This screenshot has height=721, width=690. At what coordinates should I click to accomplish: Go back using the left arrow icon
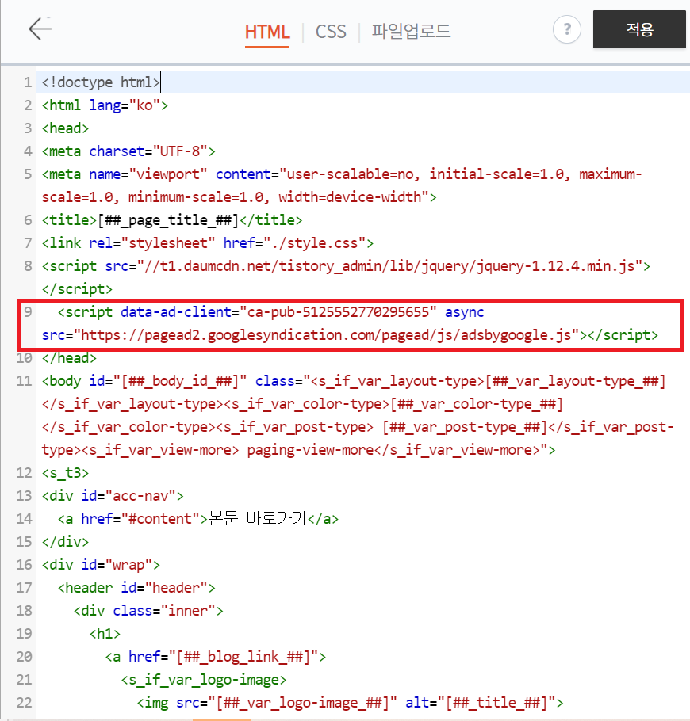pyautogui.click(x=40, y=29)
